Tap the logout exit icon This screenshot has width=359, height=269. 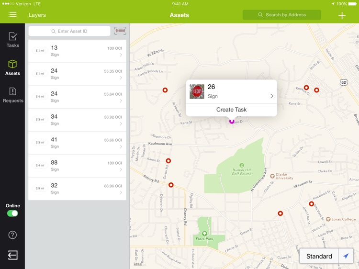(12, 255)
